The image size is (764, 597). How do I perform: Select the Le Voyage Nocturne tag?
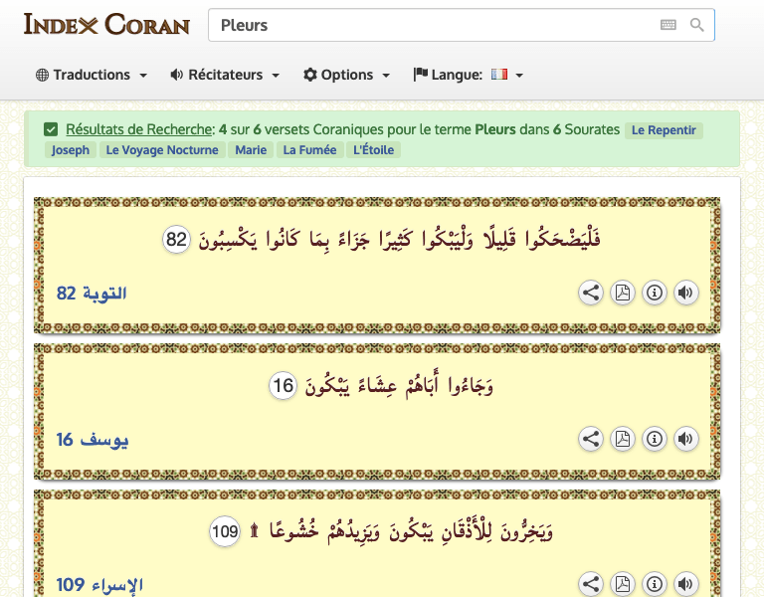point(162,150)
